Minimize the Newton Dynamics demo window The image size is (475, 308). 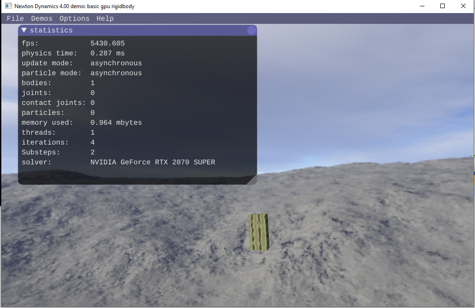click(x=422, y=6)
